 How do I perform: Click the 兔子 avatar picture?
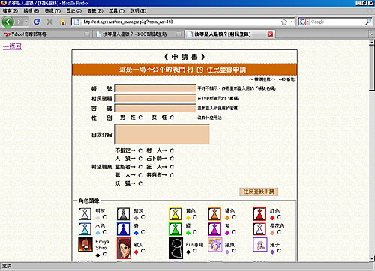coord(260,244)
